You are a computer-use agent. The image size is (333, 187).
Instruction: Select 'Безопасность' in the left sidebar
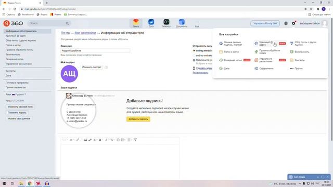[12, 55]
